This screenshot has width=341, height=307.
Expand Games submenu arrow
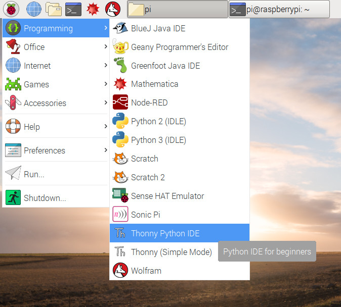point(106,84)
